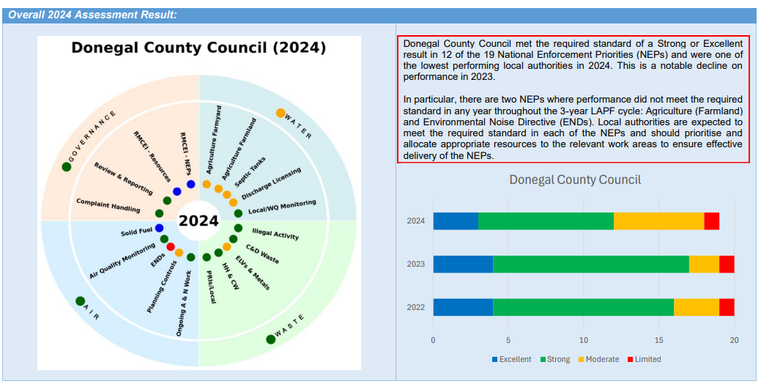This screenshot has width=761, height=392.
Task: Select the Strong legend entry
Action: click(558, 359)
